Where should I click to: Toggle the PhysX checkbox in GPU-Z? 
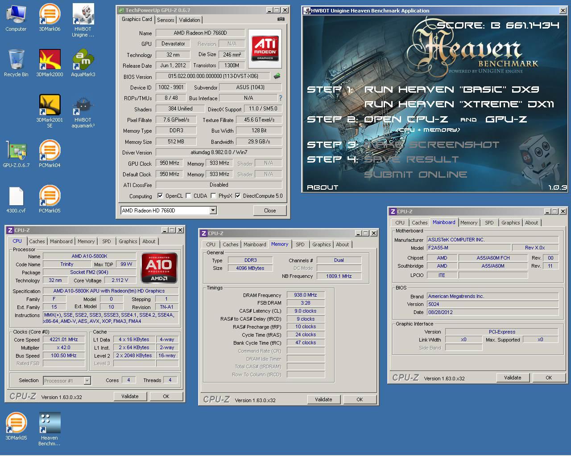[x=213, y=195]
